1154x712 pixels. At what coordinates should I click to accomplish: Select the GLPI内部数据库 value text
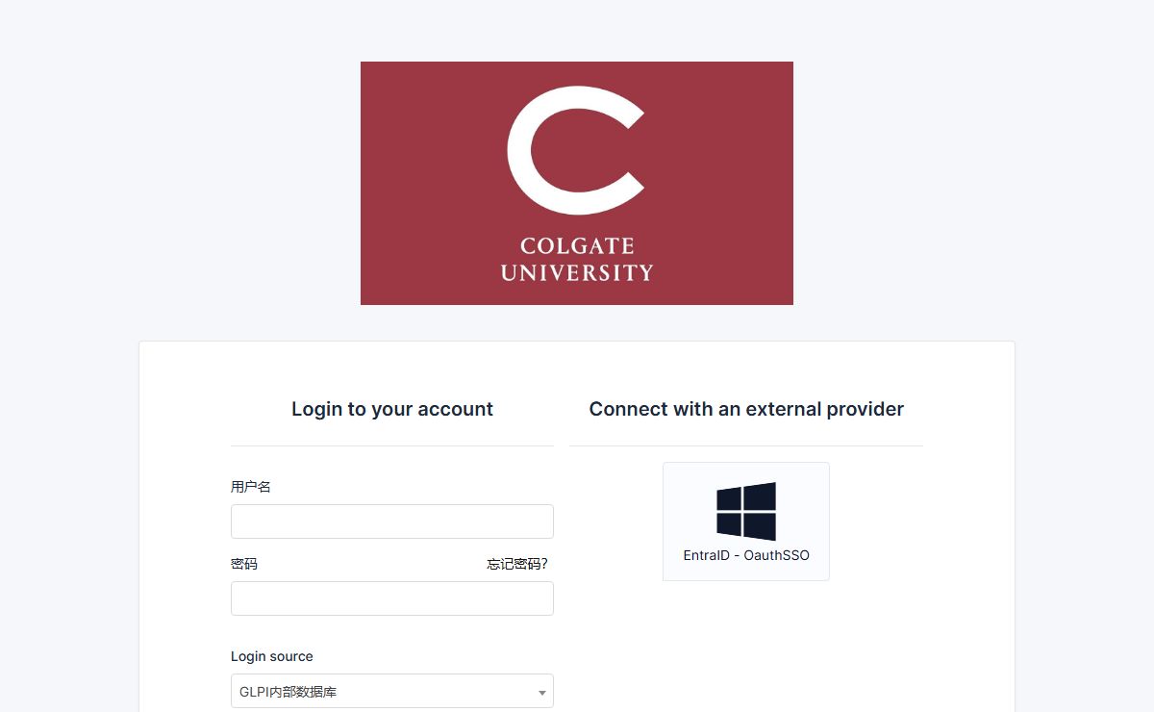[x=288, y=692]
